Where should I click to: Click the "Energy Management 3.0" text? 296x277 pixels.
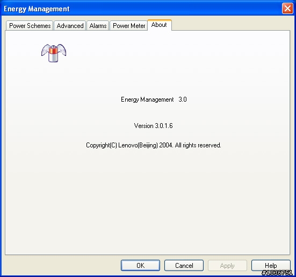point(154,100)
